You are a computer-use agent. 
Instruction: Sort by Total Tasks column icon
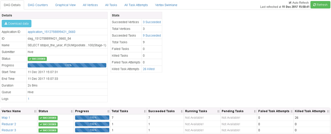145,111
